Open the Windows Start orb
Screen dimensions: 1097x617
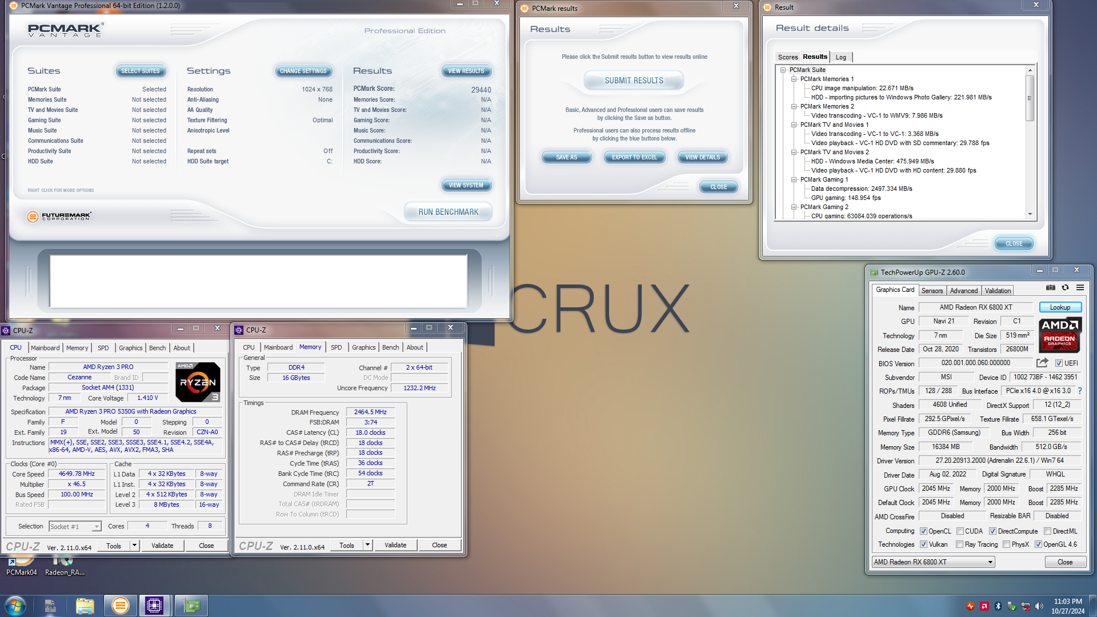point(15,606)
